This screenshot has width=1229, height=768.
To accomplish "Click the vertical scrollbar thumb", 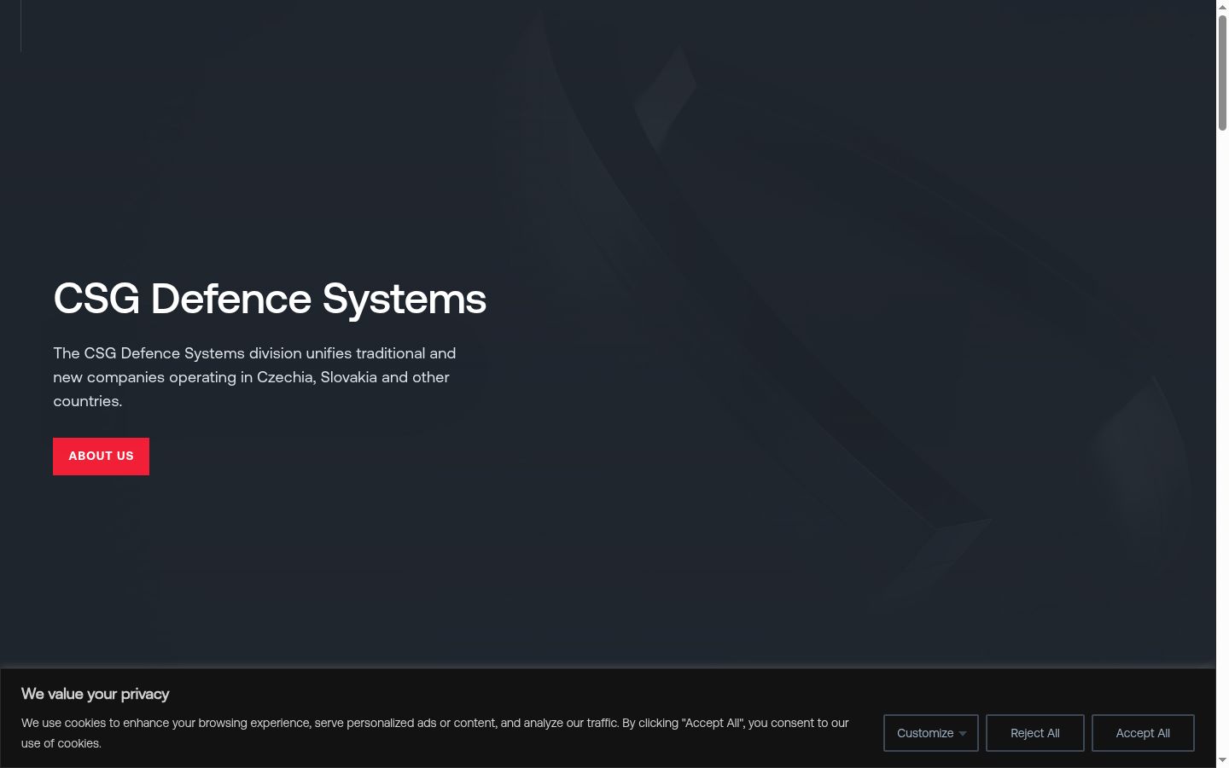I will pos(1222,73).
